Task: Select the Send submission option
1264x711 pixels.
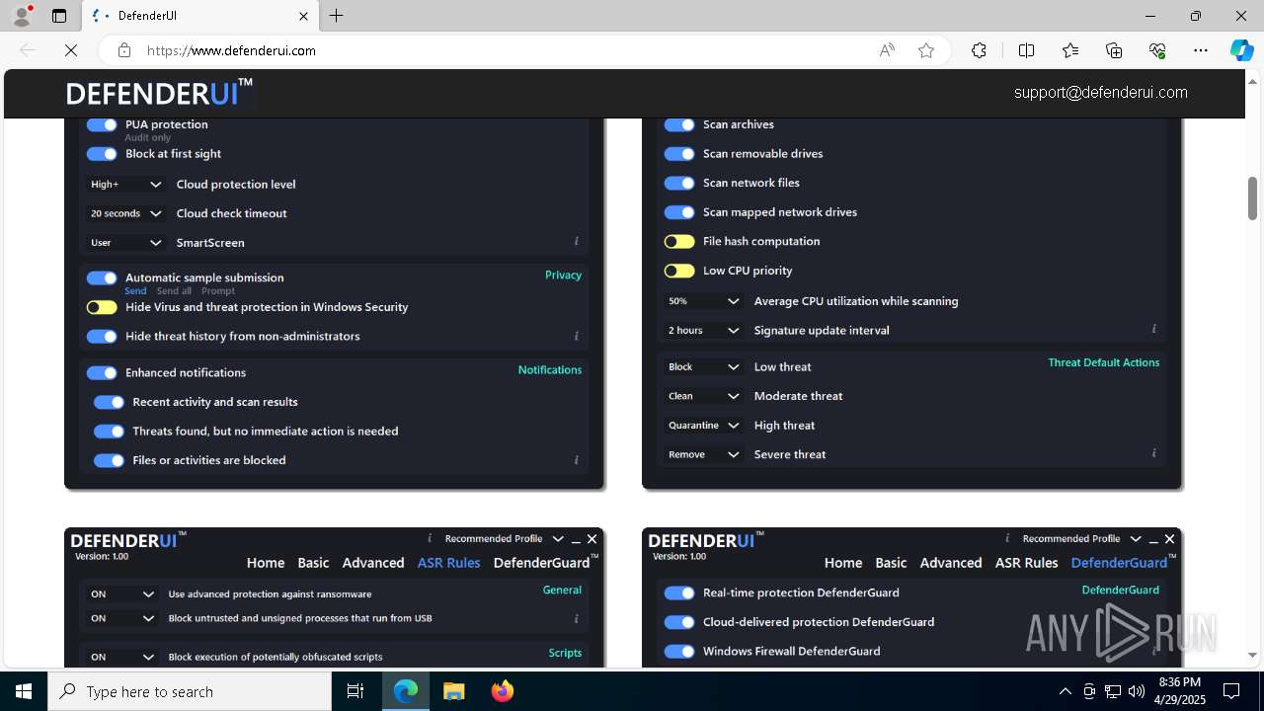Action: pyautogui.click(x=135, y=291)
